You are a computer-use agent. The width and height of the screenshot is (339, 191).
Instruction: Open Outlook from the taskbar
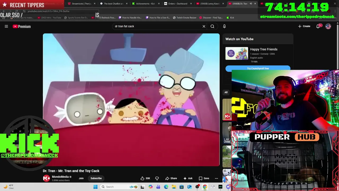point(189,187)
